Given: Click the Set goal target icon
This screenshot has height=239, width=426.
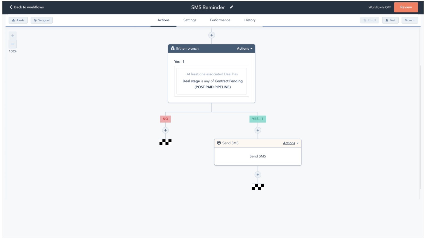Looking at the screenshot, I should click(x=35, y=20).
